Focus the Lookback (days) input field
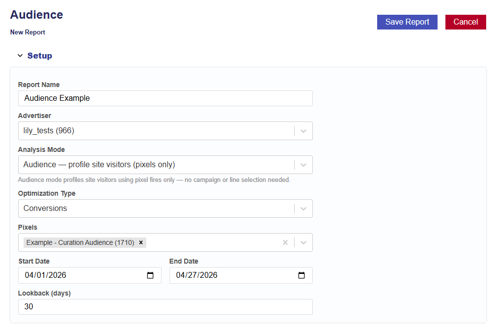Image resolution: width=496 pixels, height=328 pixels. pyautogui.click(x=165, y=307)
